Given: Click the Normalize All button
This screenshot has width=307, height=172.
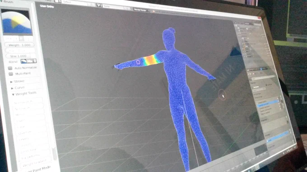Looking at the screenshot, I should coord(28,101).
